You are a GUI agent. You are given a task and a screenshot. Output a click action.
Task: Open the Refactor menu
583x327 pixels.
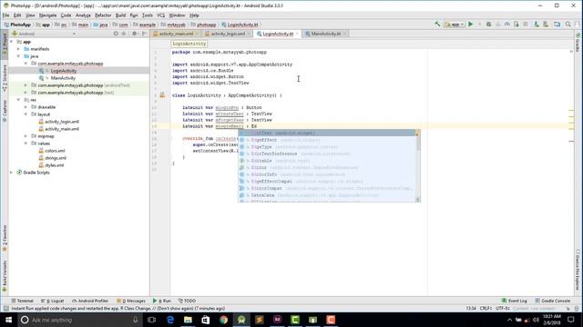pyautogui.click(x=103, y=15)
